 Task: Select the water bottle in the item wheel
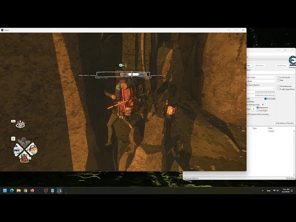pyautogui.click(x=17, y=150)
